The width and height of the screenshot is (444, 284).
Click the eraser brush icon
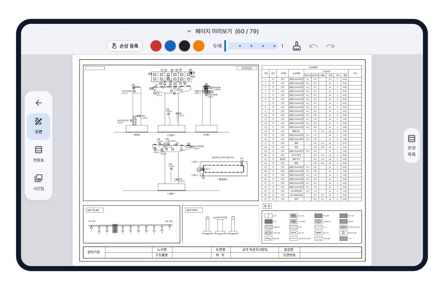[x=296, y=46]
